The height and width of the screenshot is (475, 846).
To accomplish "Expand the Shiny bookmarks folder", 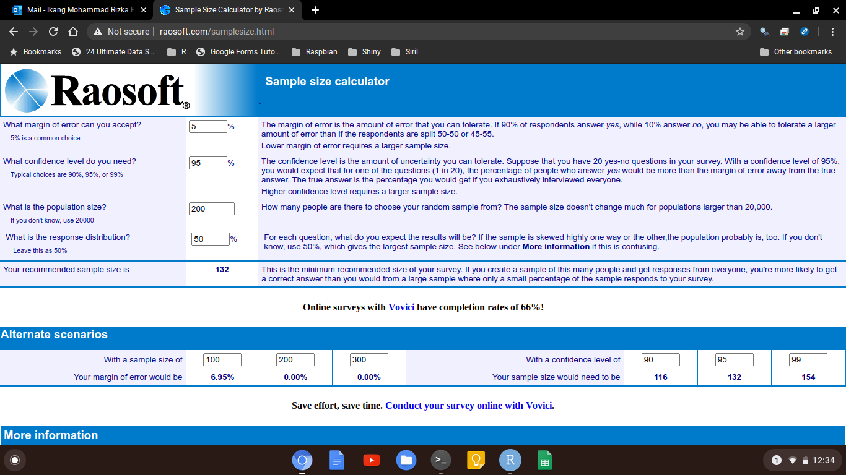I will 364,52.
